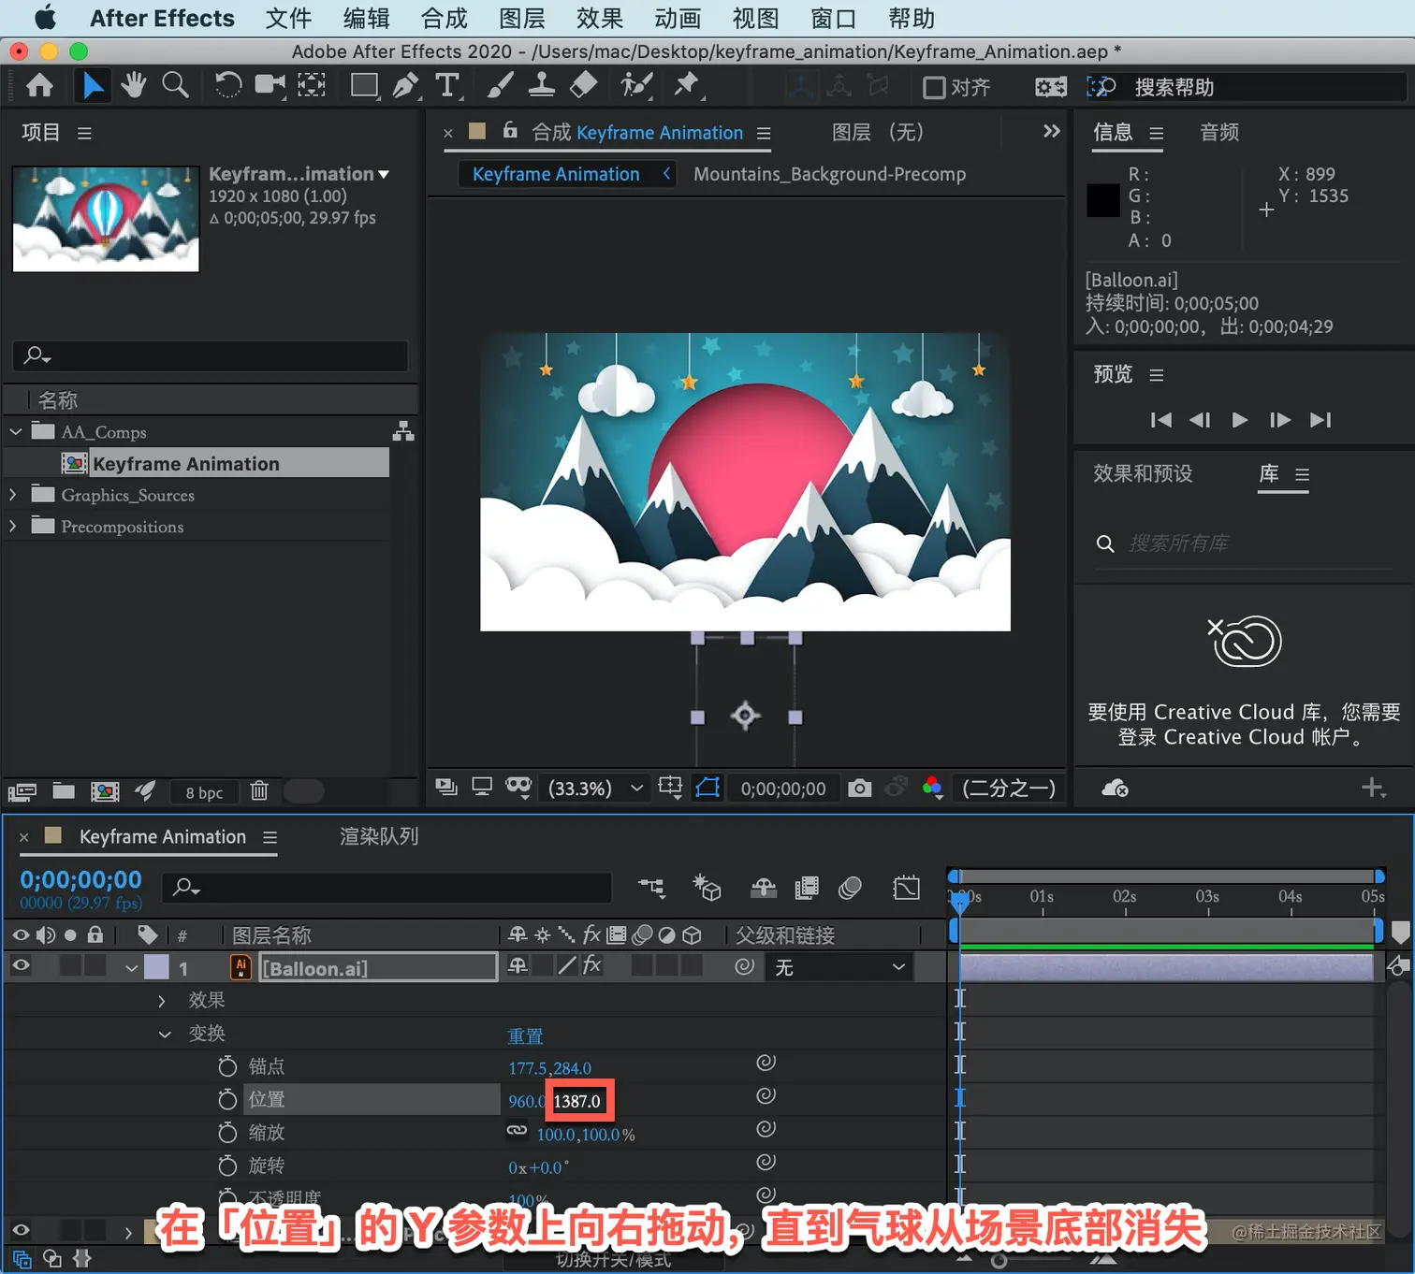The height and width of the screenshot is (1274, 1415).
Task: Open the 无 parent link dropdown
Action: coord(839,967)
